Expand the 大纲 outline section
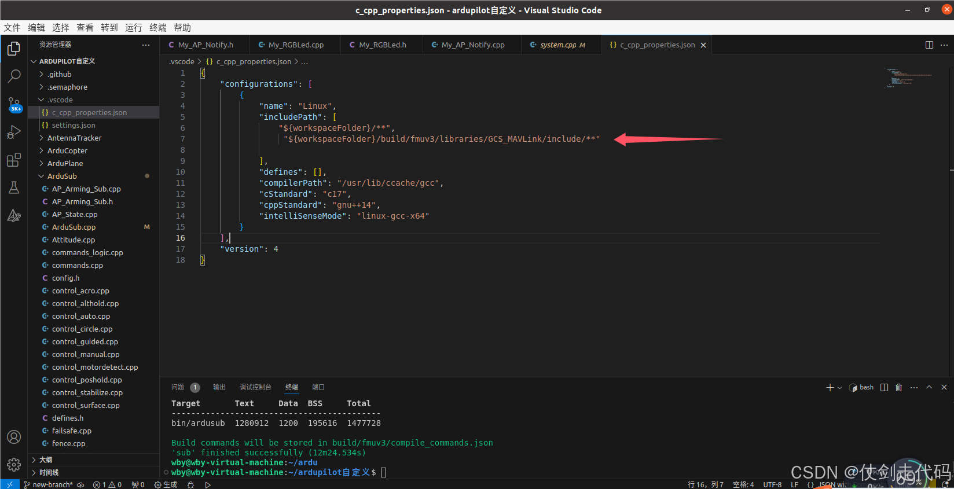The height and width of the screenshot is (489, 954). coord(93,459)
